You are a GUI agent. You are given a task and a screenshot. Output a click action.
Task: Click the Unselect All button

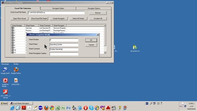pyautogui.click(x=98, y=18)
